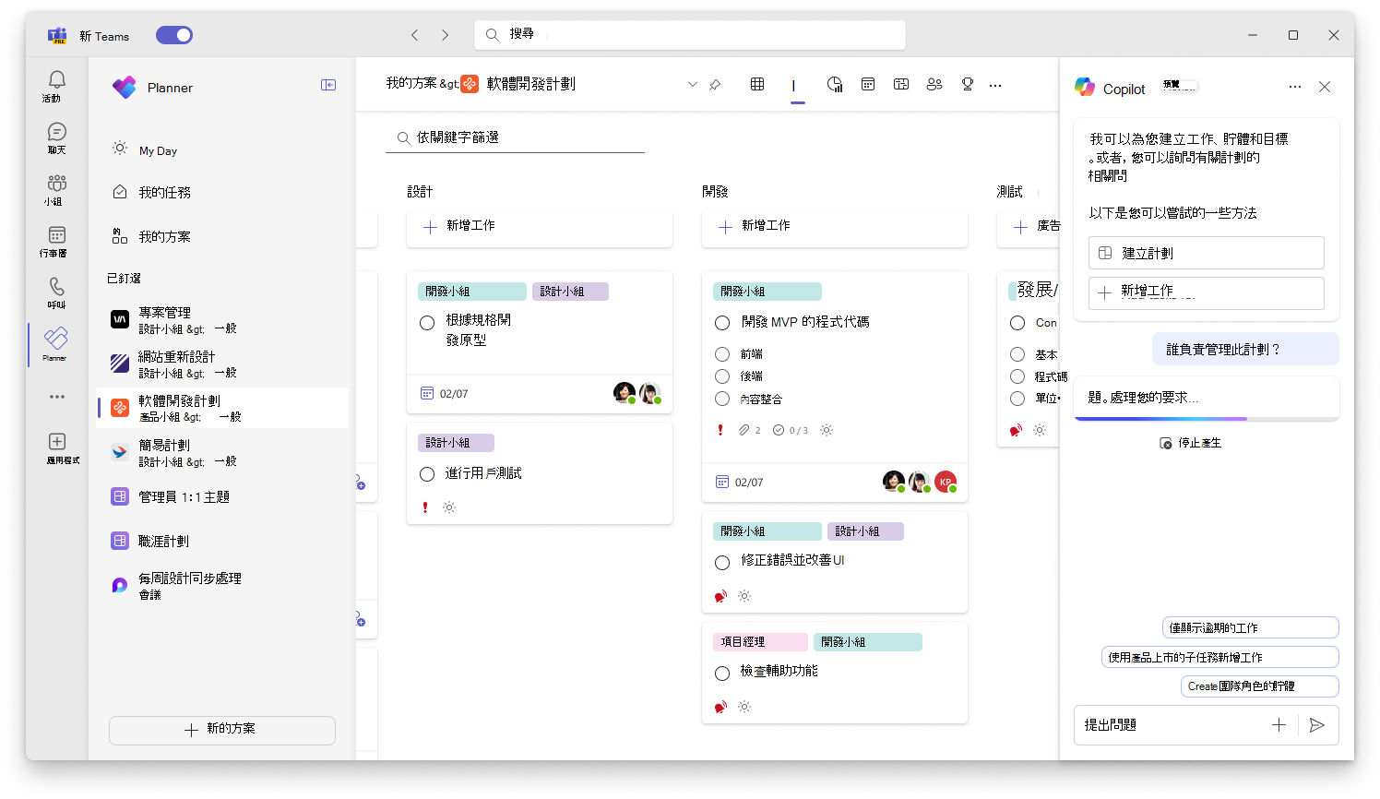Image resolution: width=1380 pixels, height=799 pixels.
Task: Open the People view icon
Action: pyautogui.click(x=934, y=84)
